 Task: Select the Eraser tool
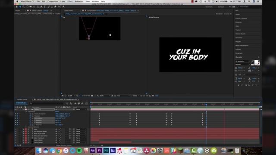click(x=55, y=7)
